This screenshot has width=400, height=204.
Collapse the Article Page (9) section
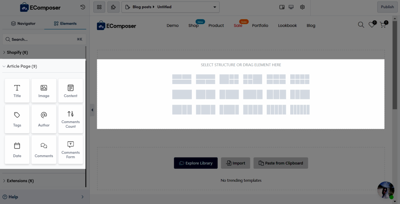click(44, 66)
